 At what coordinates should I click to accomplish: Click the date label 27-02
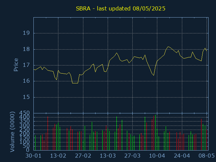(83, 156)
